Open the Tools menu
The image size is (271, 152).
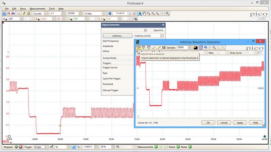point(51,8)
